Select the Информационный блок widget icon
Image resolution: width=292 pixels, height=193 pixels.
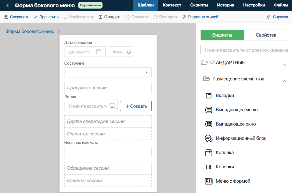click(209, 139)
